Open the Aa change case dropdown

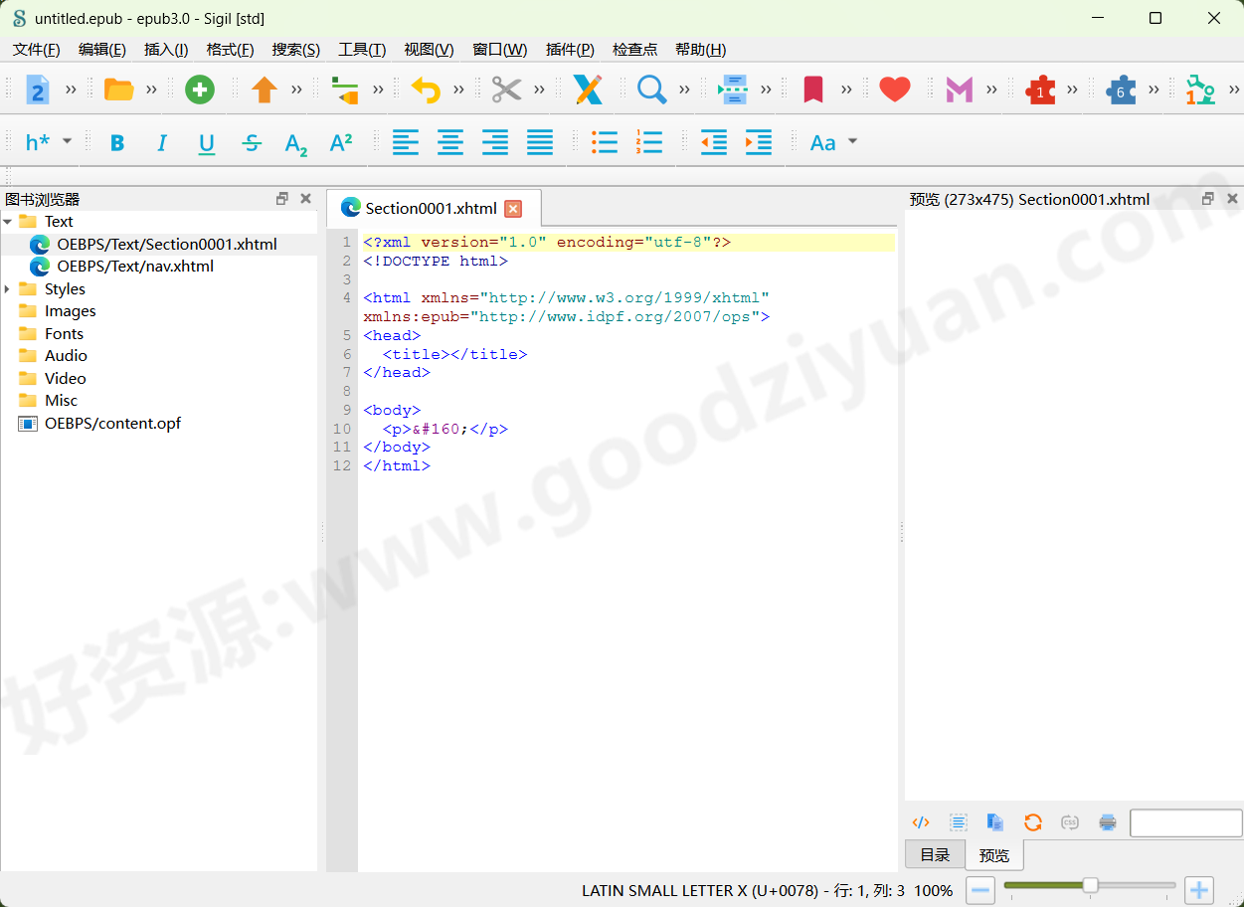coord(832,142)
